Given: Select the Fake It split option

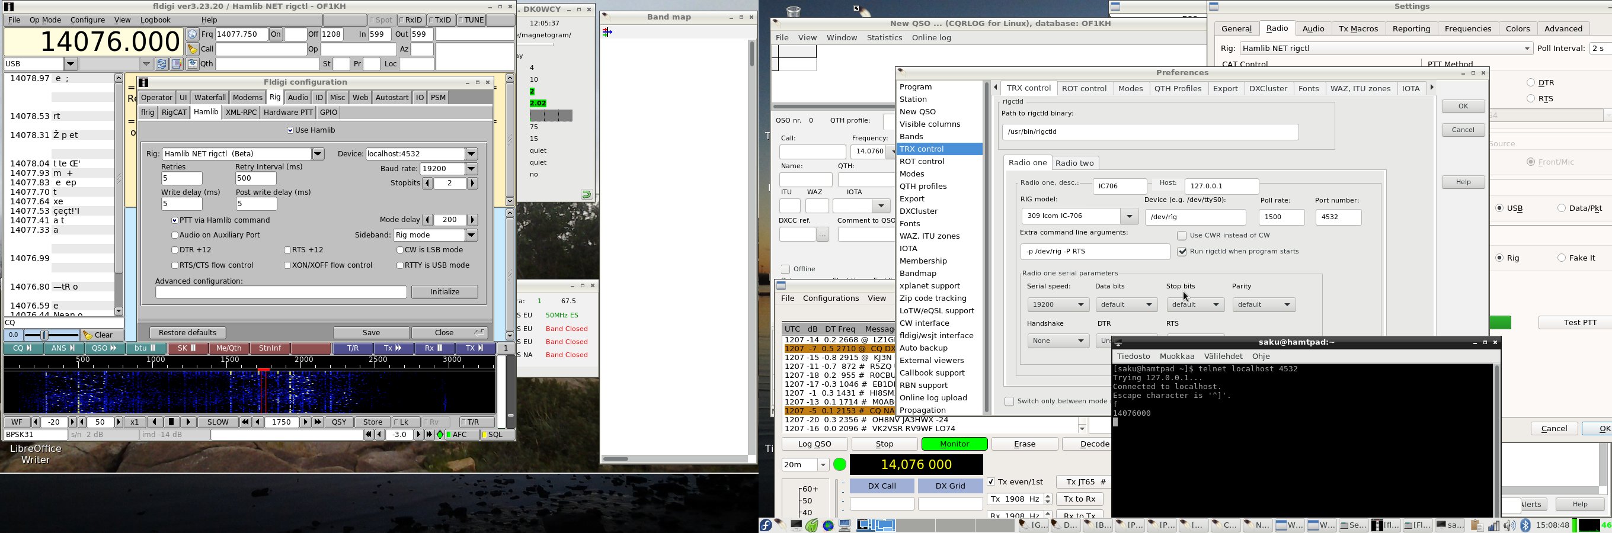Looking at the screenshot, I should pyautogui.click(x=1561, y=258).
